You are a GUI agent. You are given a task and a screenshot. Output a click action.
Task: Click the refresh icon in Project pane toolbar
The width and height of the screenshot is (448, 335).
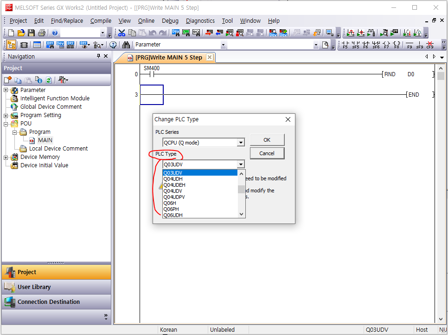49,80
